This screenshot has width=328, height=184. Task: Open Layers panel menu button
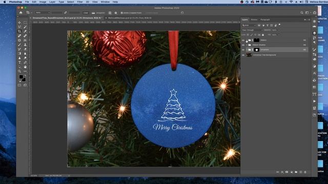click(309, 19)
